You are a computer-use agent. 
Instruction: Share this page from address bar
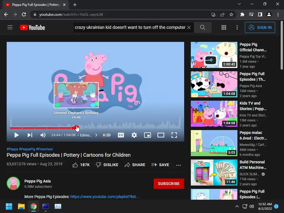coord(222,14)
